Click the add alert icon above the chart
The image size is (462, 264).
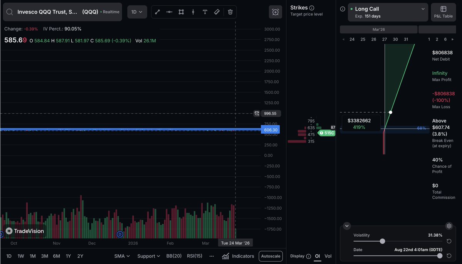pyautogui.click(x=276, y=12)
